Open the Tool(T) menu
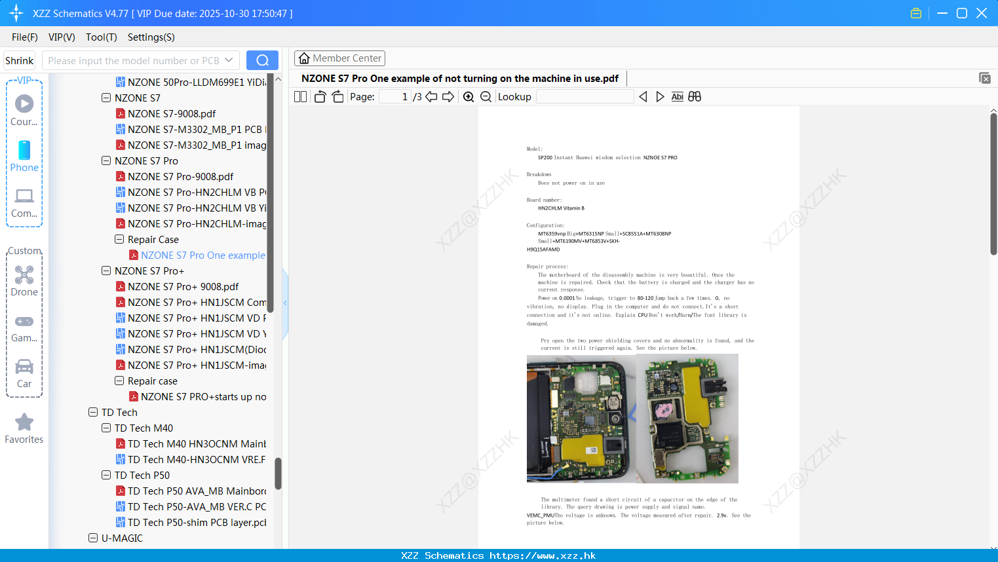The height and width of the screenshot is (562, 998). pos(102,37)
